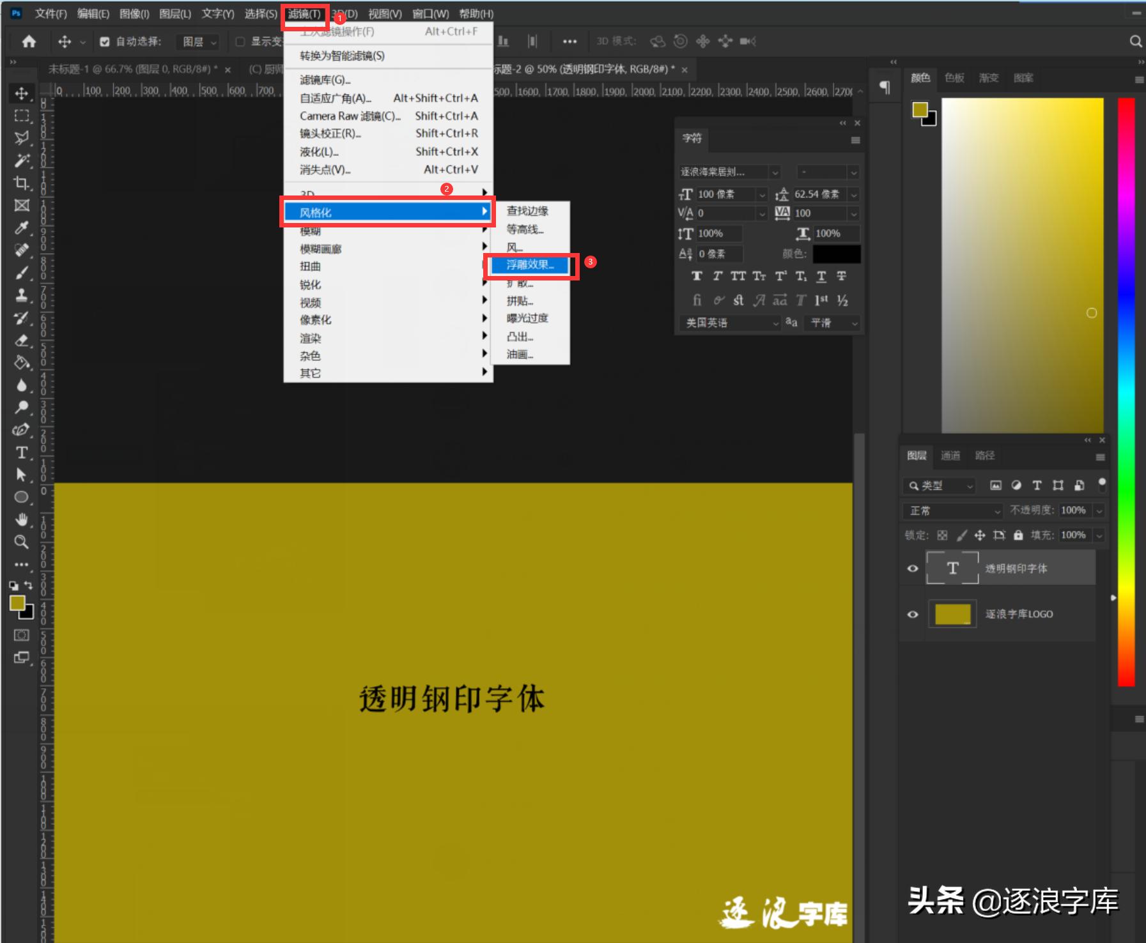Open the font family dropdown in Character panel
1146x943 pixels.
[x=725, y=172]
